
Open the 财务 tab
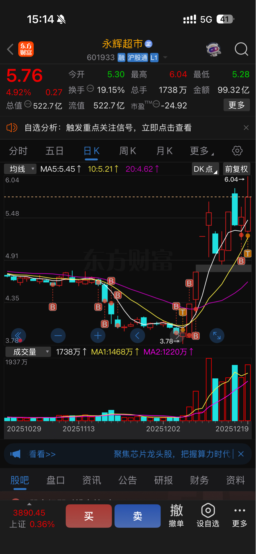pos(199,480)
